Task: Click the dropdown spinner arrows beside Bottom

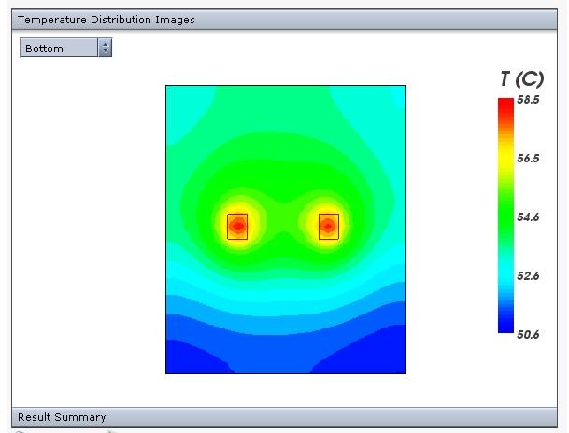Action: pos(106,48)
